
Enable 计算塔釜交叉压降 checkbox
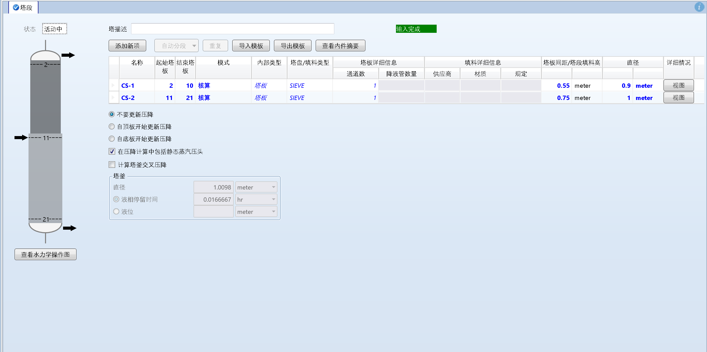[x=112, y=165]
